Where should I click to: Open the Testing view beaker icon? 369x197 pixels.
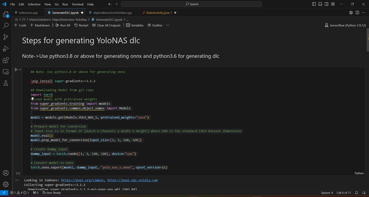click(x=5, y=83)
